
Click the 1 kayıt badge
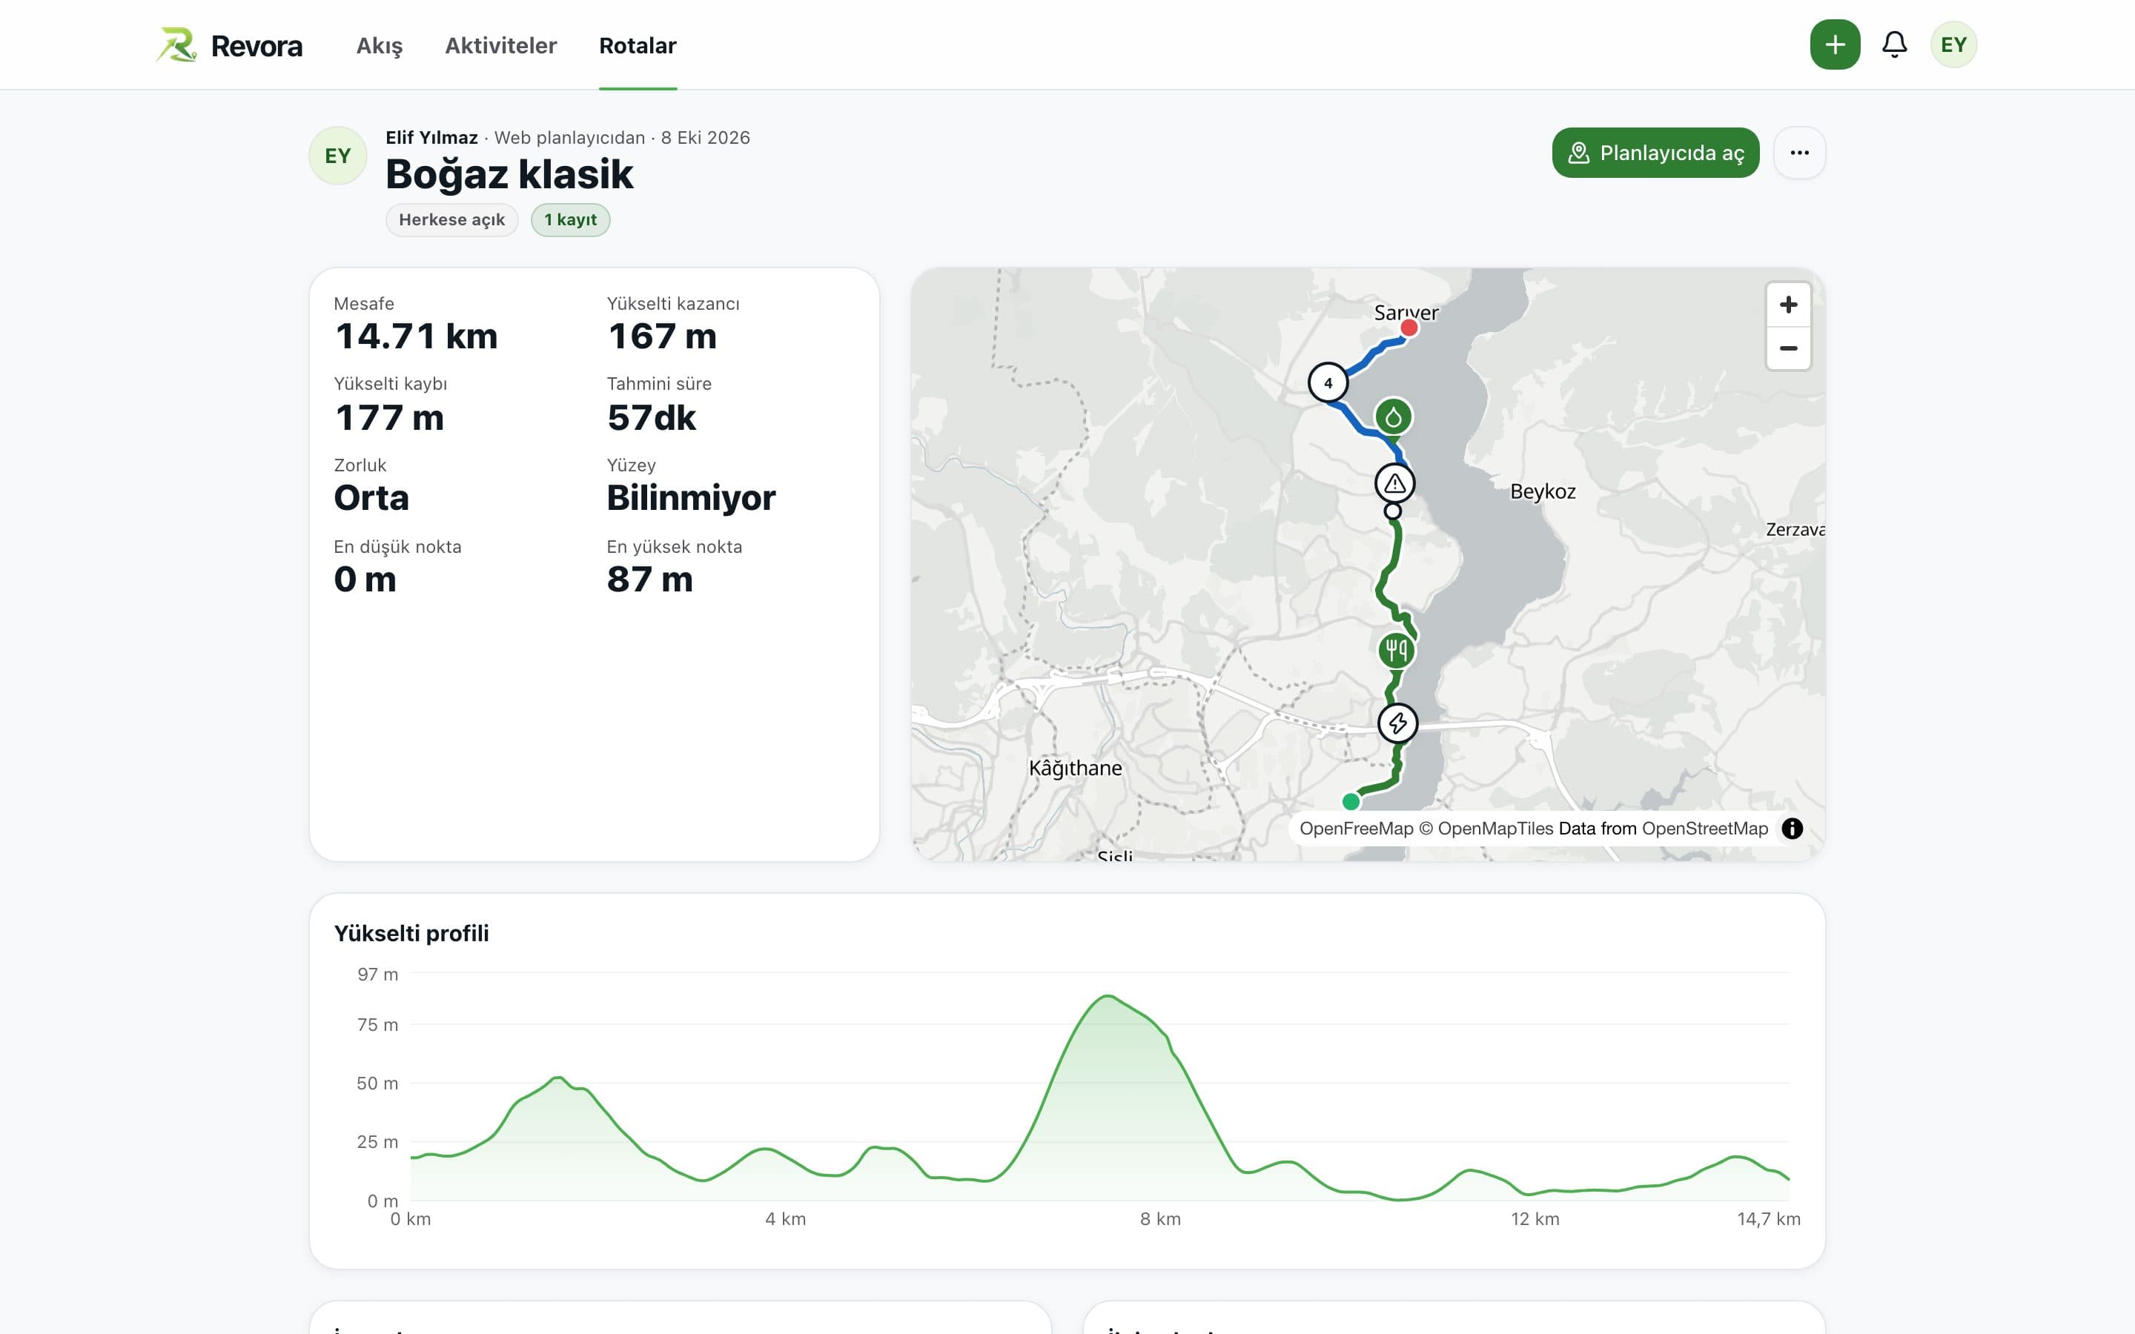[570, 219]
